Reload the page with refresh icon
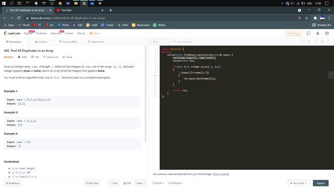 (19, 18)
